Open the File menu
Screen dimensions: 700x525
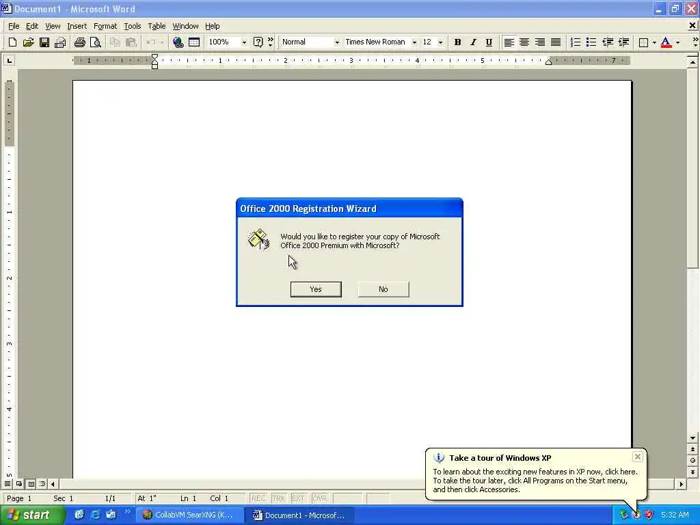tap(14, 27)
